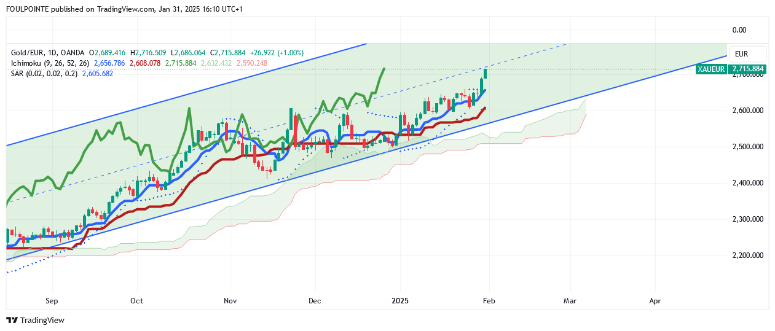Click the Sep label on time axis
The width and height of the screenshot is (775, 331).
[x=52, y=301]
